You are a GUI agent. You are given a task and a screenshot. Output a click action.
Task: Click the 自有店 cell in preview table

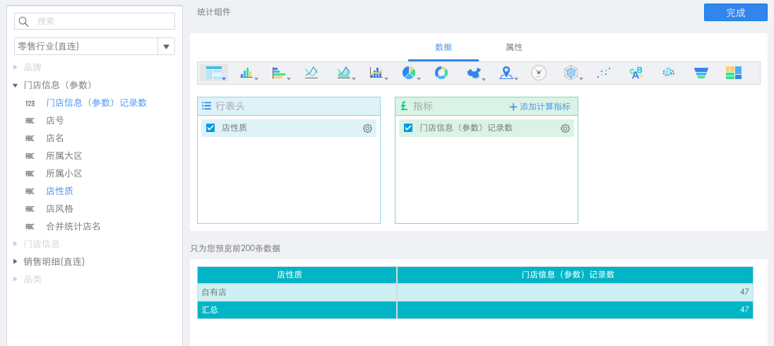pos(297,292)
